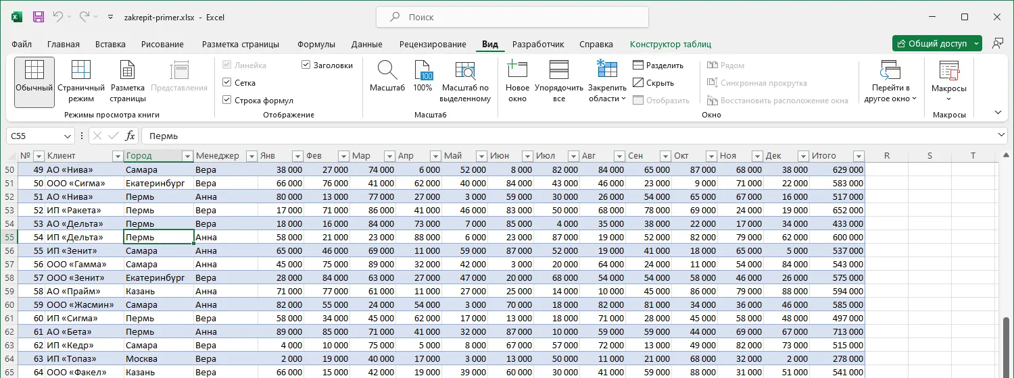1014x378 pixels.
Task: Confirm entry with checkmark icon
Action: tap(113, 136)
